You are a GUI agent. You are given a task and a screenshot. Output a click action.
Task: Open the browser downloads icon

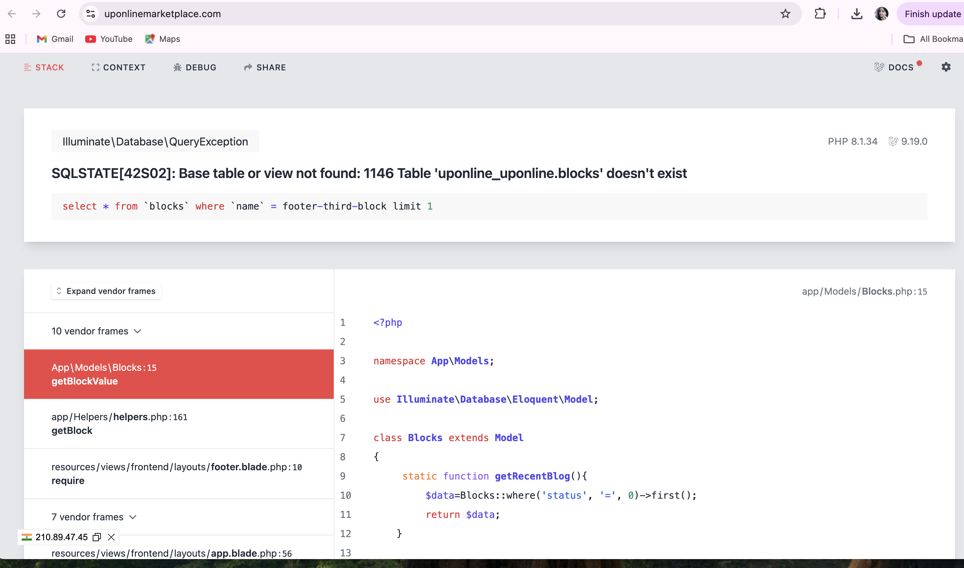(857, 14)
